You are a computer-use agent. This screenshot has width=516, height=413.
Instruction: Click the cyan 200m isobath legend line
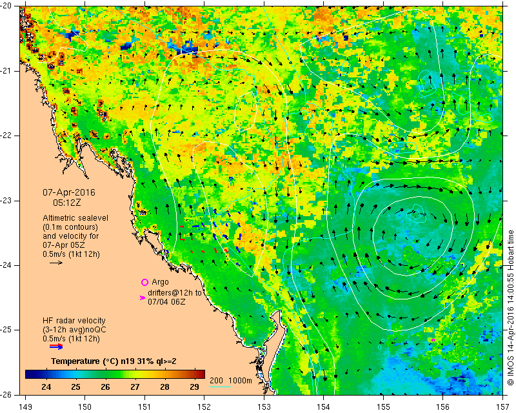click(x=220, y=387)
